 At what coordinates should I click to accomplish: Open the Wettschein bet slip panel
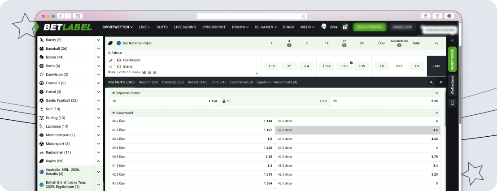452,85
